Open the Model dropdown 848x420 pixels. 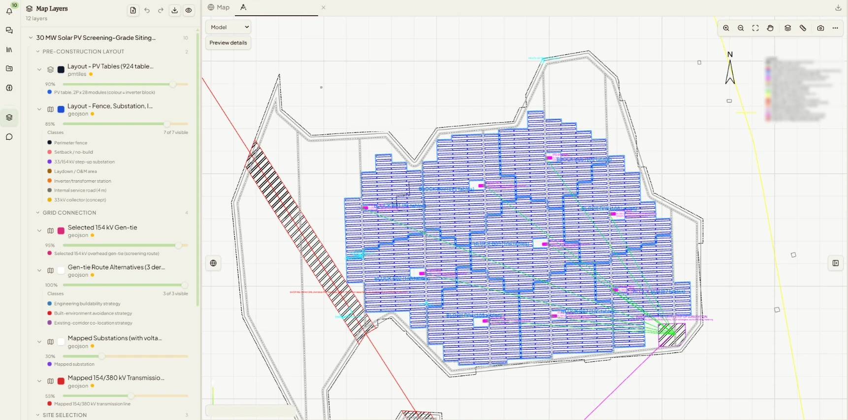[229, 27]
